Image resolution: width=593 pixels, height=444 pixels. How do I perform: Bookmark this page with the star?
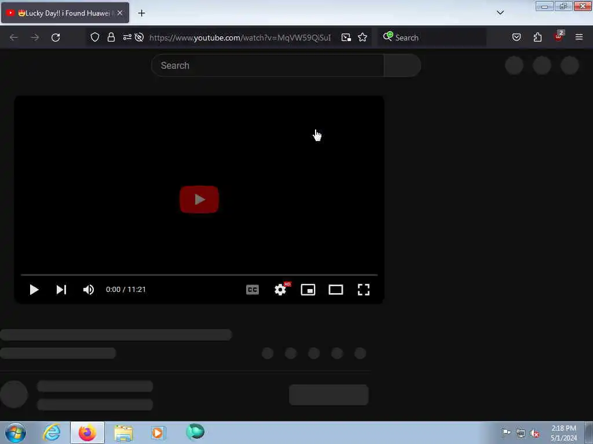coord(363,38)
